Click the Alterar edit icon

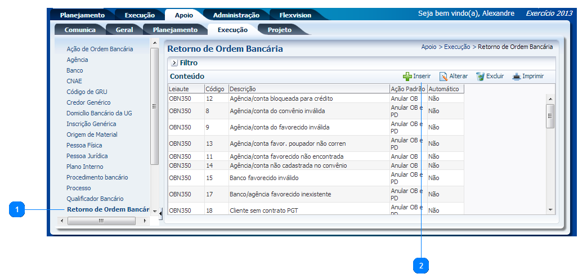click(x=443, y=77)
